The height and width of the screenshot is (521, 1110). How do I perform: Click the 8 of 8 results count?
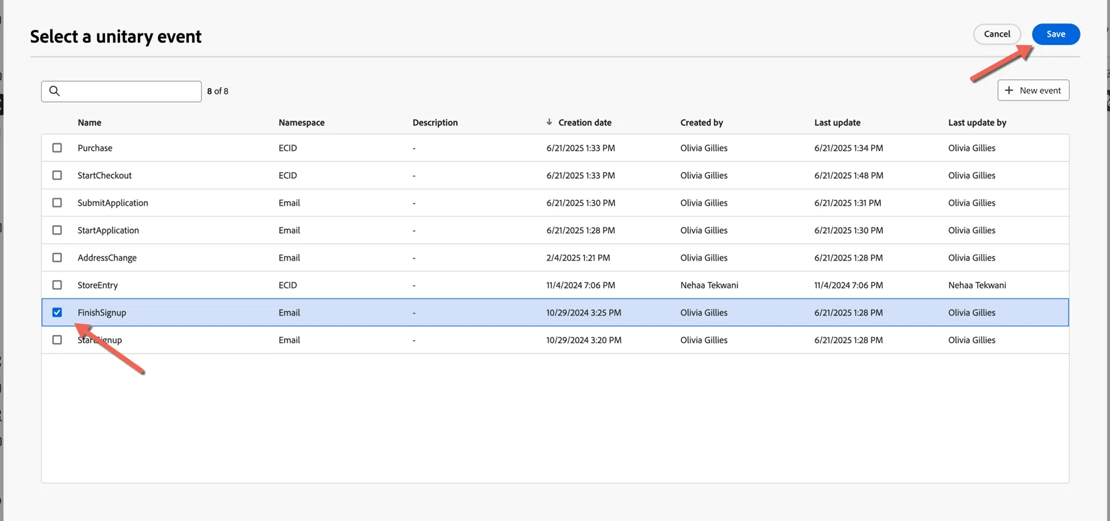pyautogui.click(x=218, y=91)
